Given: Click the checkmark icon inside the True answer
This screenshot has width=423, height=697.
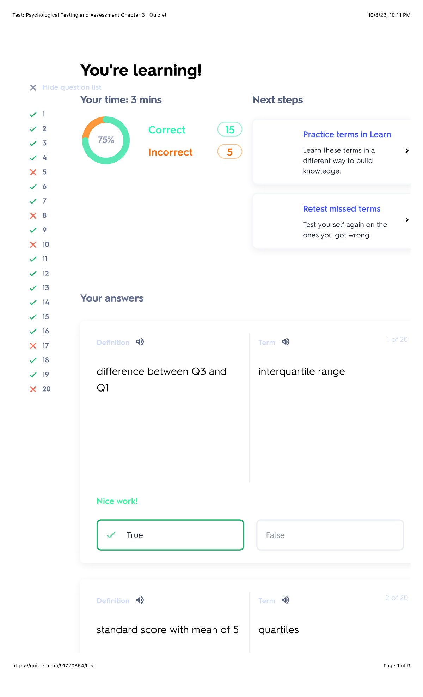Looking at the screenshot, I should [x=111, y=535].
